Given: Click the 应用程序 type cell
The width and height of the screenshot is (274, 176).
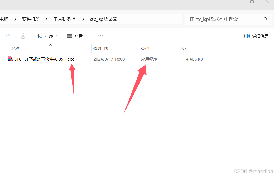Looking at the screenshot, I should (x=149, y=59).
